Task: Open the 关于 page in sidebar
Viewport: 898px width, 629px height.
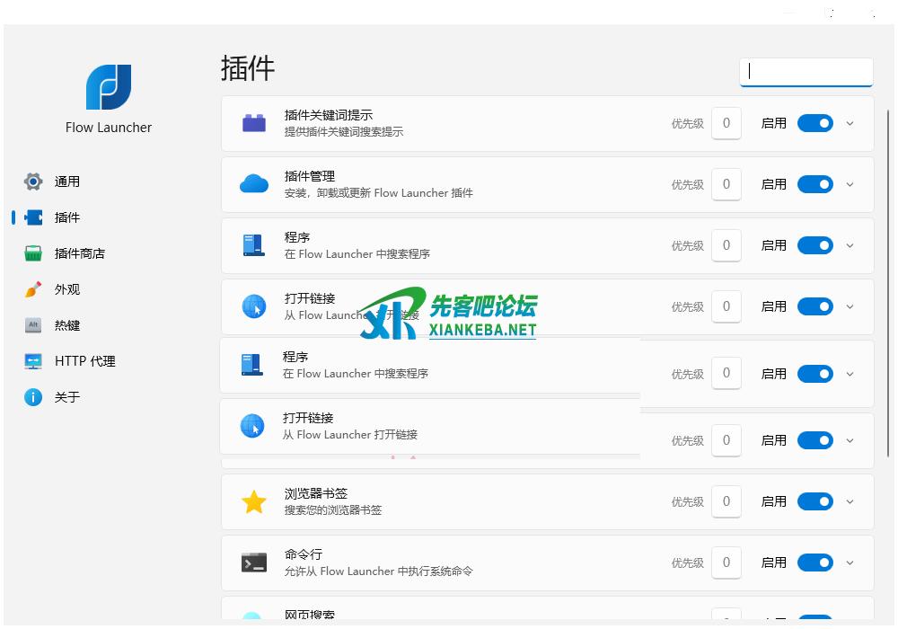Action: coord(66,397)
